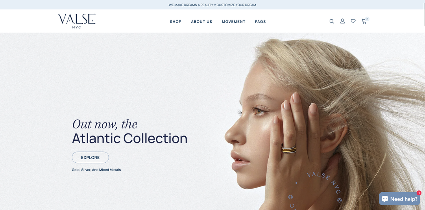Open the FAQS page
The image size is (425, 210).
[x=261, y=22]
